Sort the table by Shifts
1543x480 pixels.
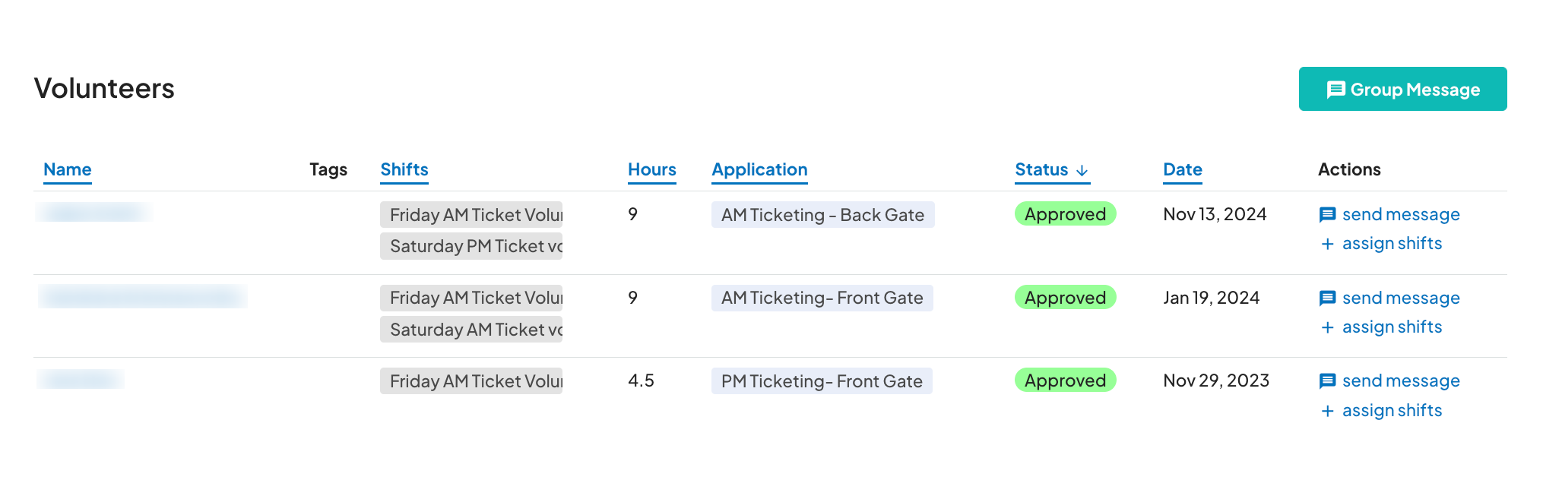click(x=404, y=169)
